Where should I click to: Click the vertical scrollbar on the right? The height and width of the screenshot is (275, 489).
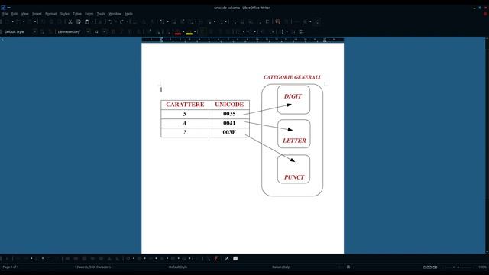click(487, 145)
